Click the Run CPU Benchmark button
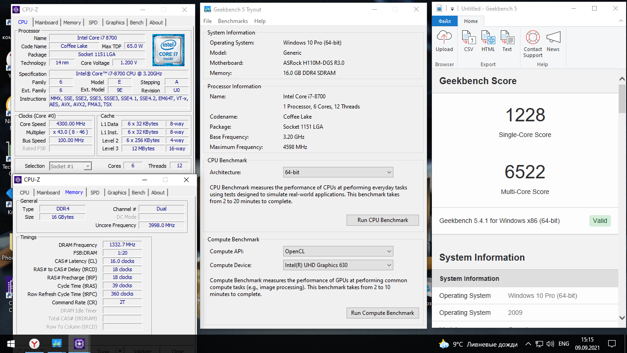627x353 pixels. (x=383, y=220)
